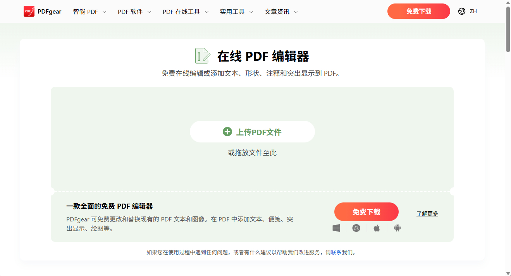Click the Apple platform icon

(x=376, y=228)
